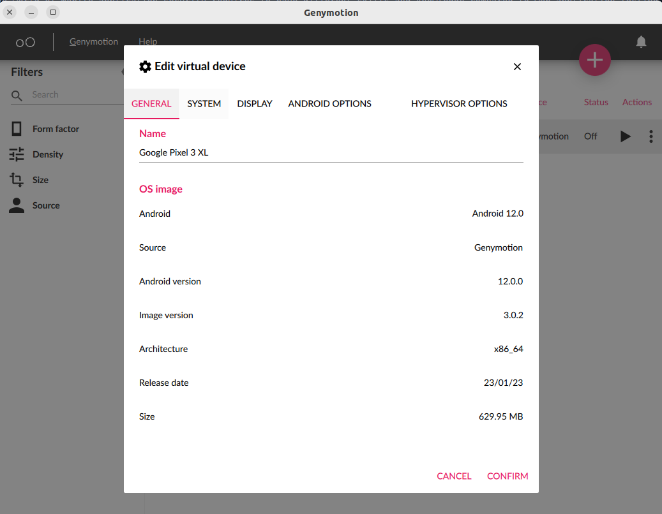Close the Genymotion window
The height and width of the screenshot is (514, 662).
(x=10, y=12)
